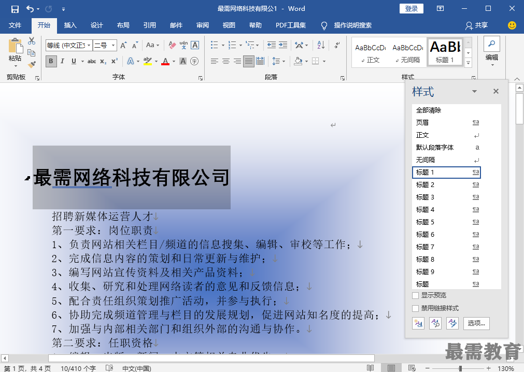Apply the 标题 2 style from the list
524x372 pixels.
click(446, 184)
